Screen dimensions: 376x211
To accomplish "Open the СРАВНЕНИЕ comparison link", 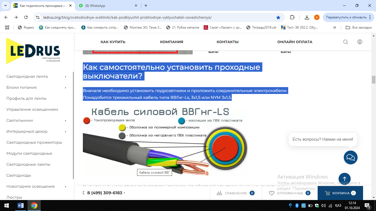I will tap(235, 193).
